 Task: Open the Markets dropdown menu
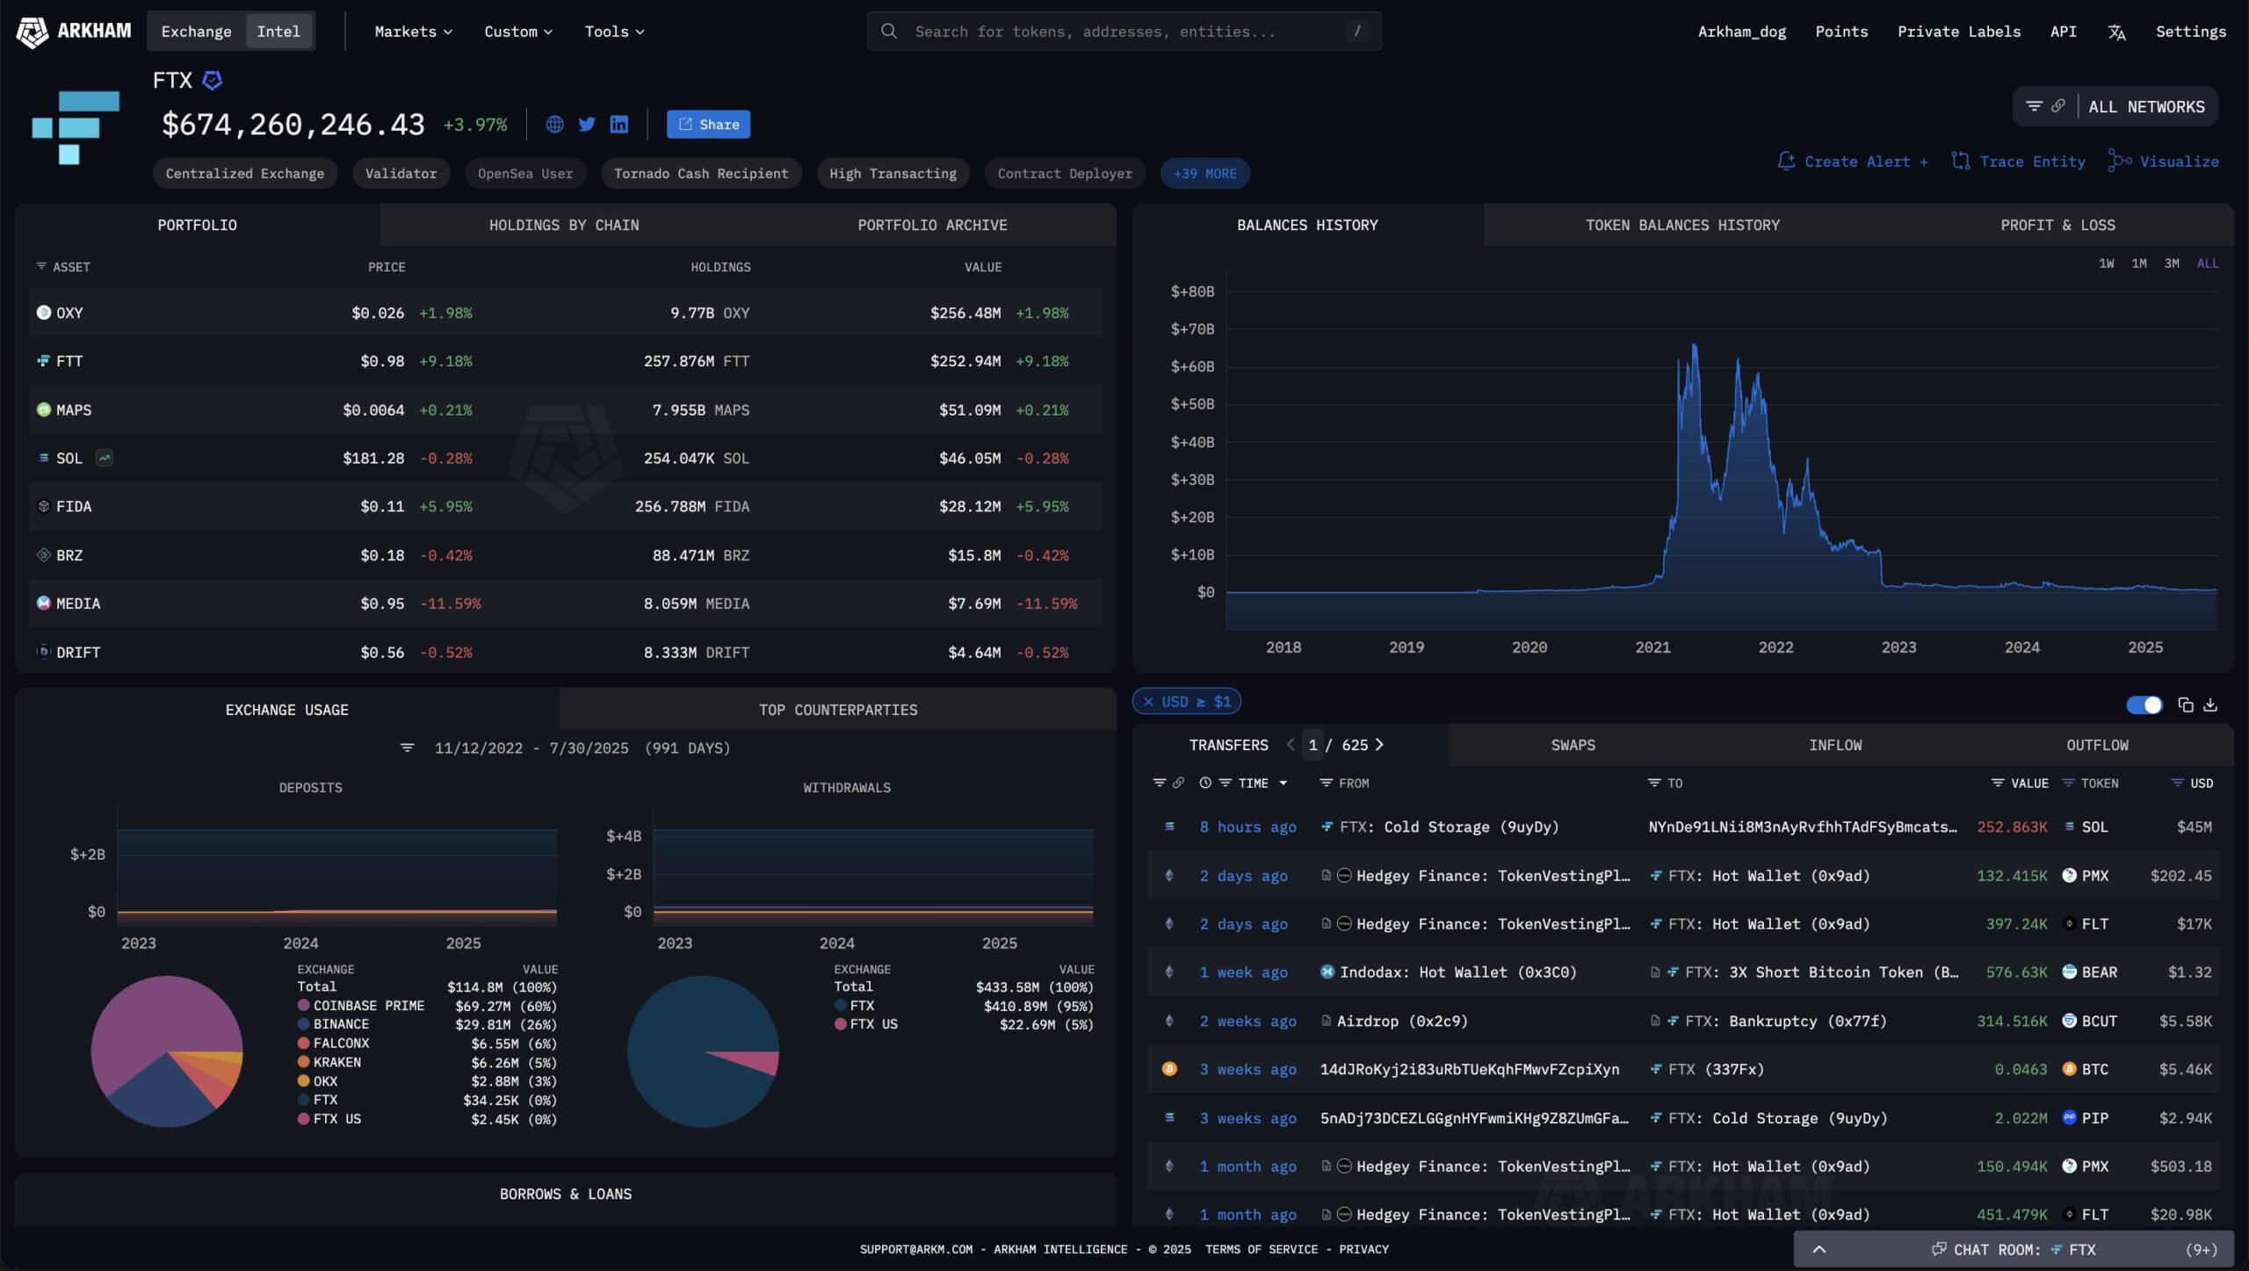[x=413, y=32]
